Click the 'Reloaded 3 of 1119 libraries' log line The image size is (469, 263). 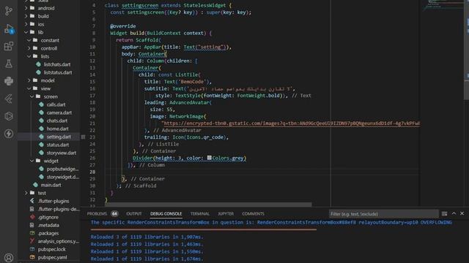(147, 237)
